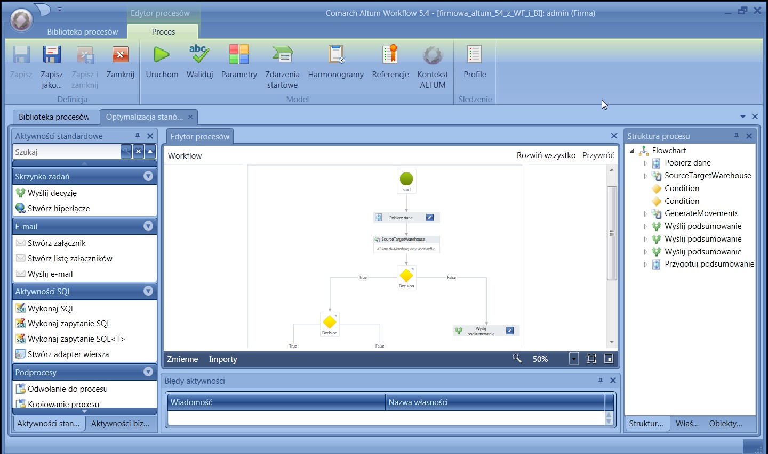Click edit icon on Pobierz dane node
This screenshot has width=768, height=454.
[430, 217]
